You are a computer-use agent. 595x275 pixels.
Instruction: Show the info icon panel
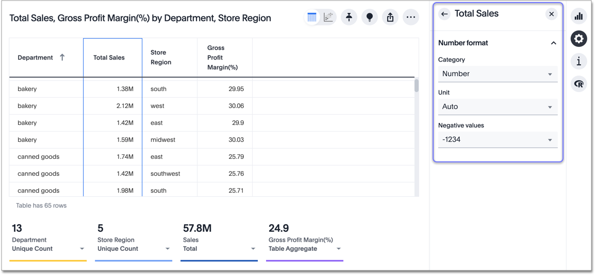(579, 62)
